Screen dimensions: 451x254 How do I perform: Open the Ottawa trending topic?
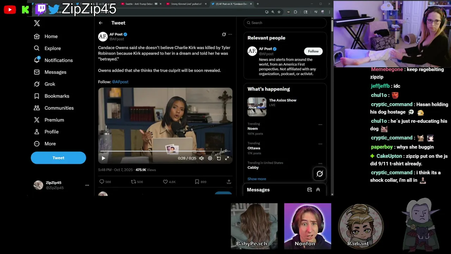pos(254,148)
